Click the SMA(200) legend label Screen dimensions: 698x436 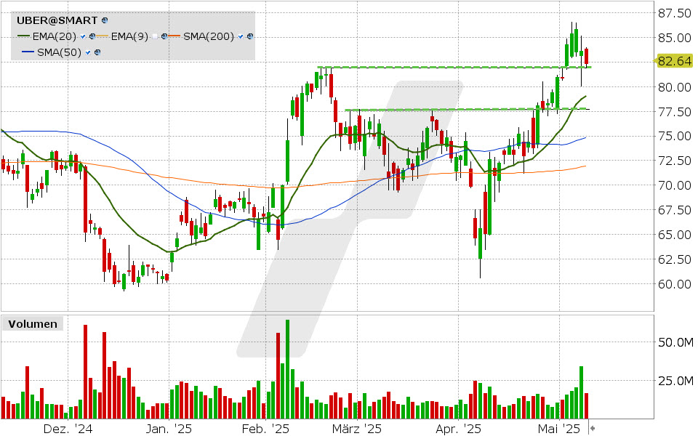coord(209,36)
